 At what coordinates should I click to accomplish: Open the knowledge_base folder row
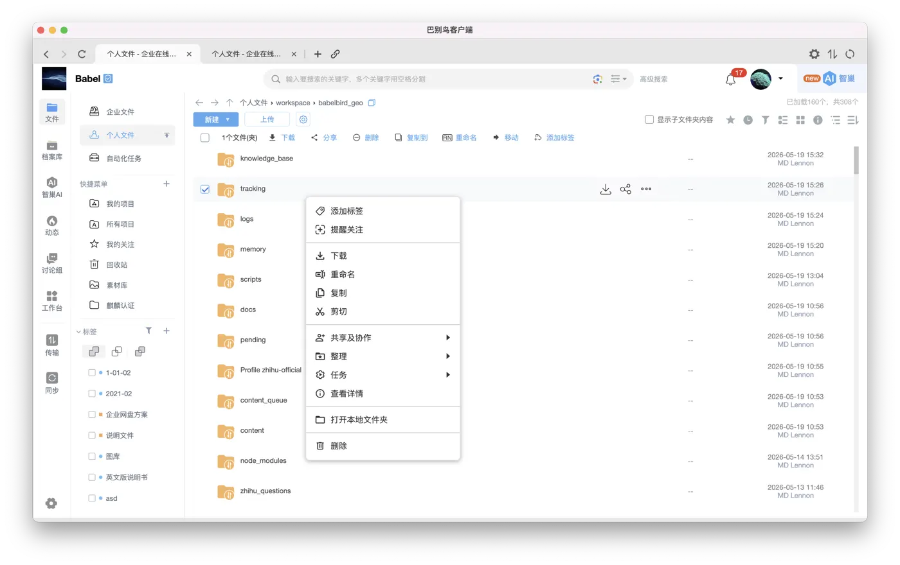524,159
